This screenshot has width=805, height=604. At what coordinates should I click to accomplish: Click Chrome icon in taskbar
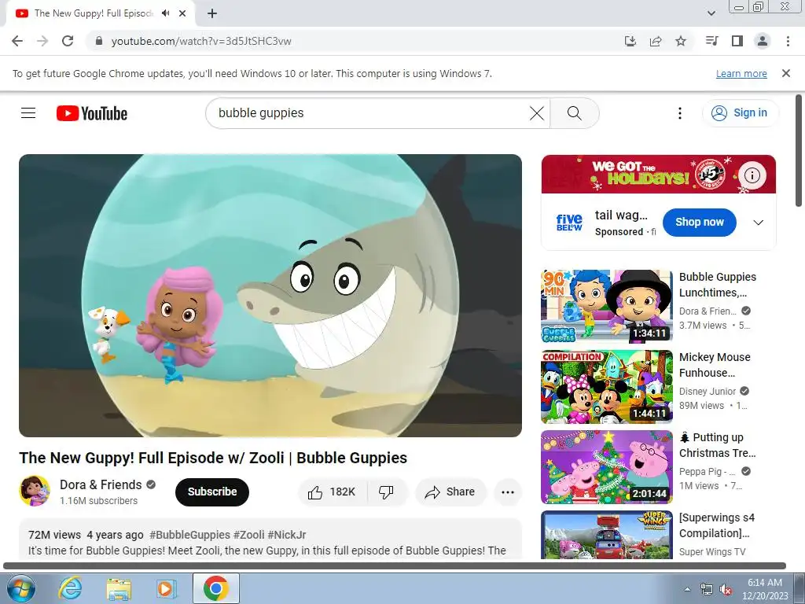point(215,588)
